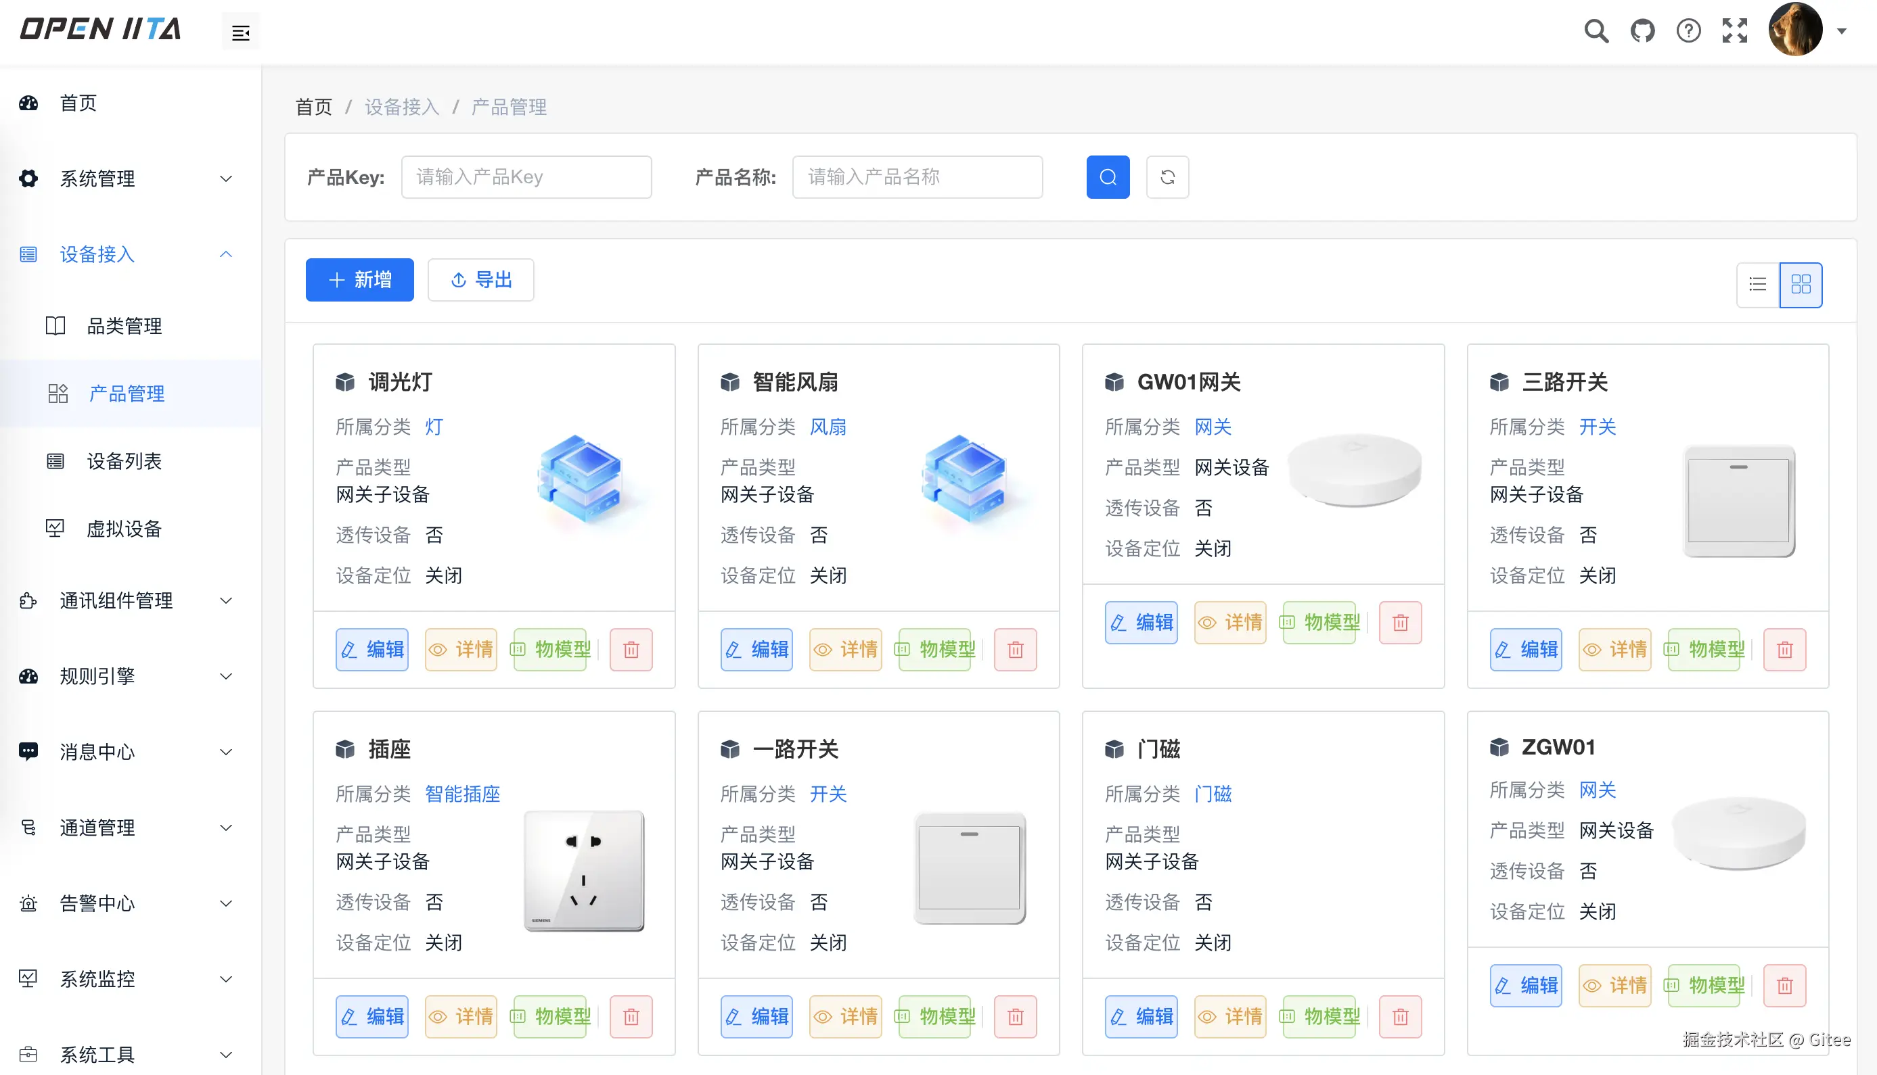Focus the 产品Key input field
1877x1075 pixels.
pyautogui.click(x=526, y=177)
